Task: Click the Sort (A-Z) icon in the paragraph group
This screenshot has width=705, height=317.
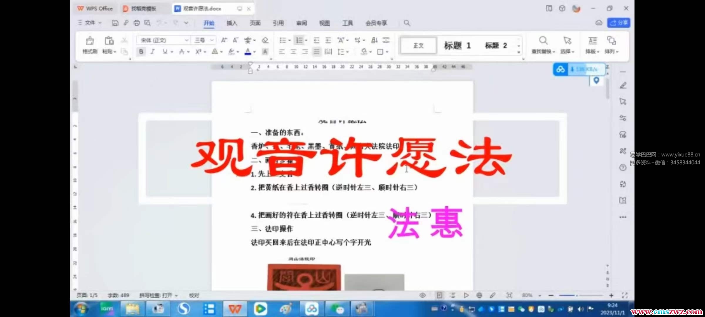Action: point(374,40)
